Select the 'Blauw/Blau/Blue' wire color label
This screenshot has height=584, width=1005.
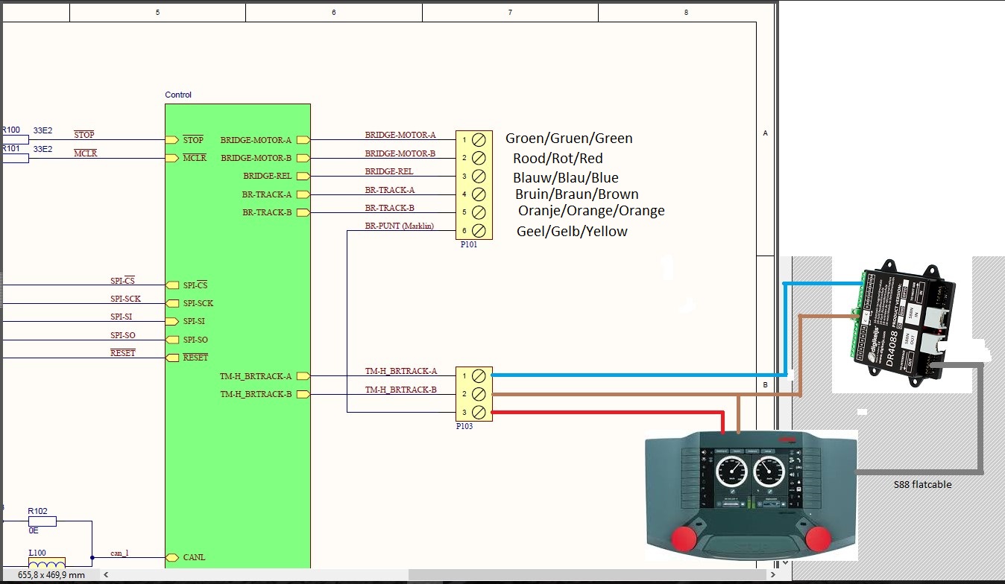click(x=566, y=178)
